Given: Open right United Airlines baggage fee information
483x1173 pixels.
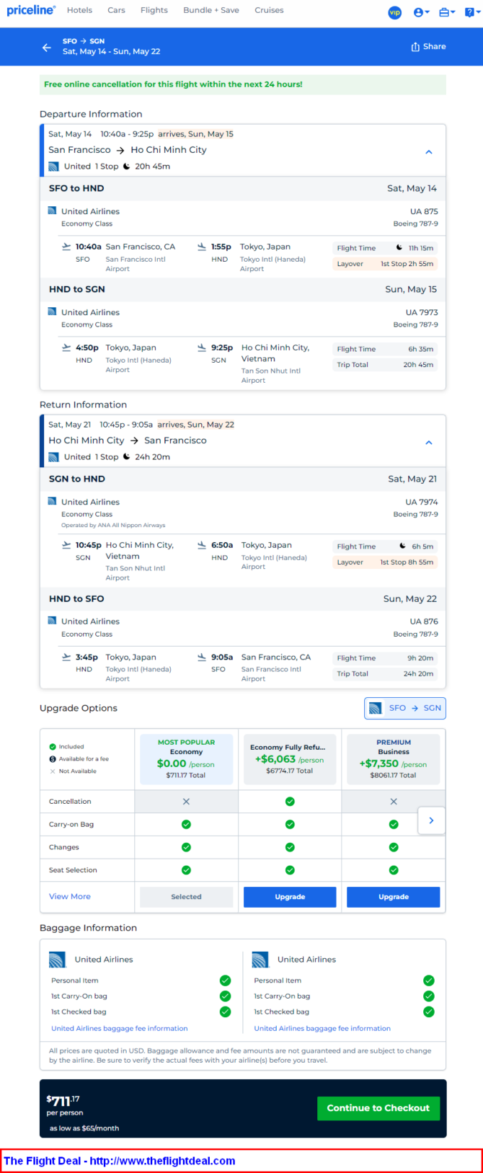Looking at the screenshot, I should (x=322, y=1029).
